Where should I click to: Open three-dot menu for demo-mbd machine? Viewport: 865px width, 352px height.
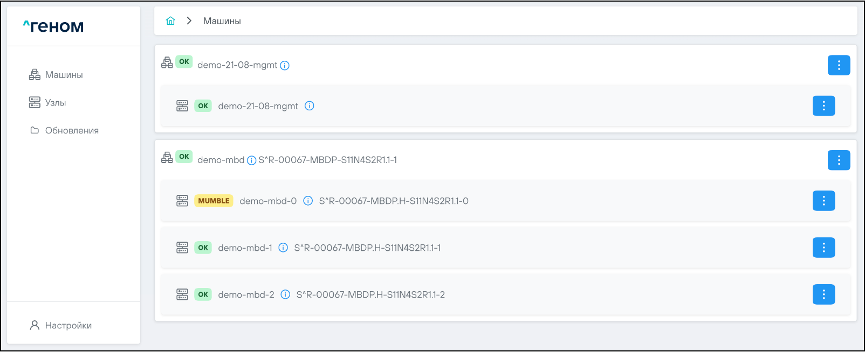pos(839,160)
